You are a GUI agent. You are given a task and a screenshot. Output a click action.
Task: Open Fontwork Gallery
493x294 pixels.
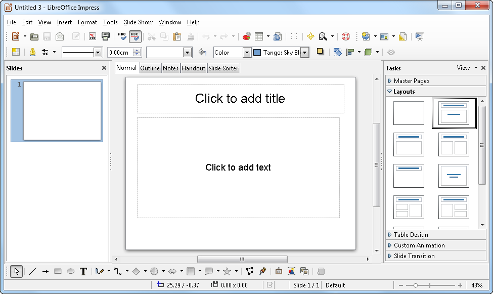click(279, 271)
